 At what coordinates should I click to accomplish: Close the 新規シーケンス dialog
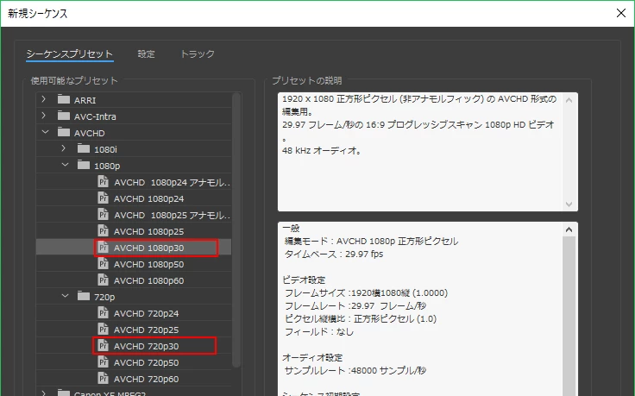[x=621, y=13]
